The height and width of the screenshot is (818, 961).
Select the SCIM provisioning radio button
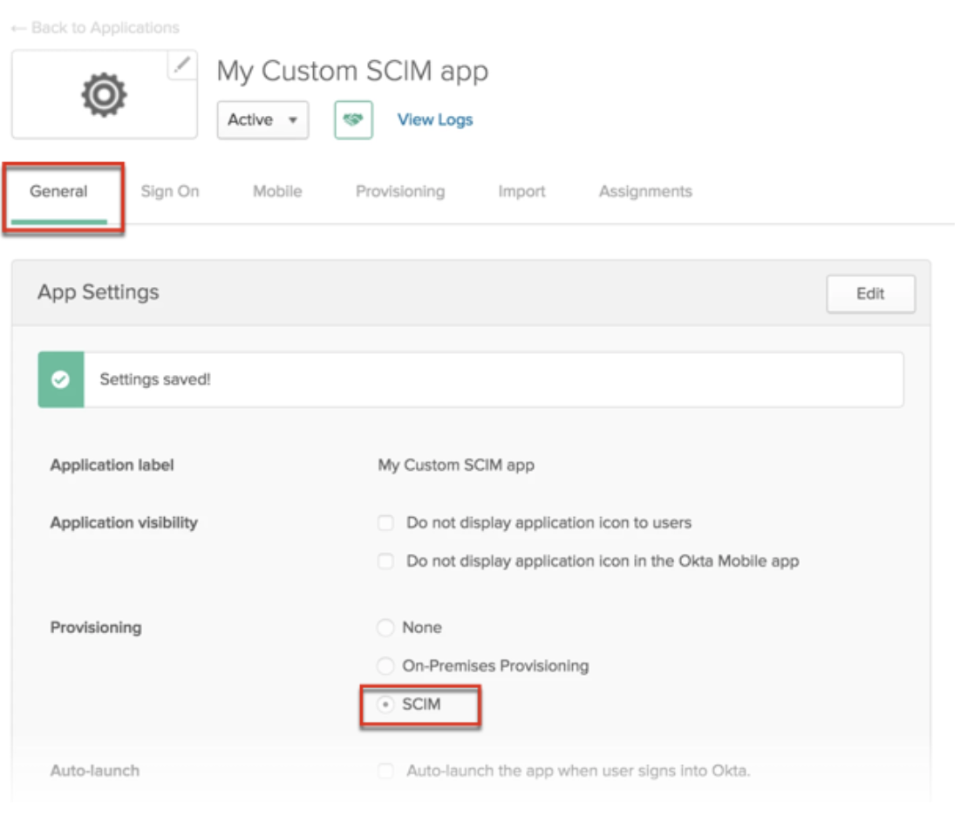click(385, 705)
